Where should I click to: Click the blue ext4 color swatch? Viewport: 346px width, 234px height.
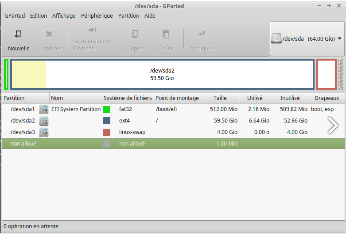(x=107, y=121)
